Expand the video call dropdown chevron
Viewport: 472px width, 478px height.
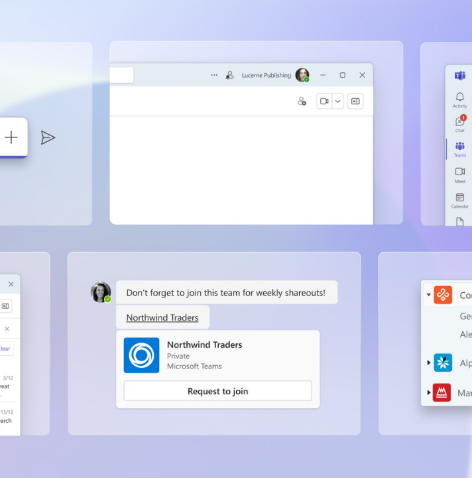click(x=338, y=101)
